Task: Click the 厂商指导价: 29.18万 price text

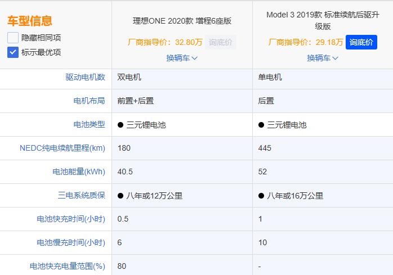Action: 306,42
